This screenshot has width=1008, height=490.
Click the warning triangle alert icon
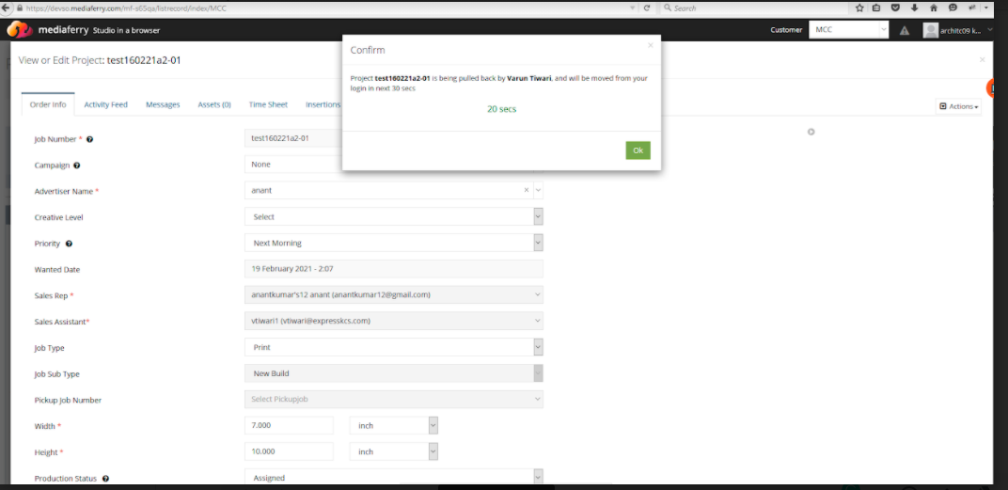(905, 31)
